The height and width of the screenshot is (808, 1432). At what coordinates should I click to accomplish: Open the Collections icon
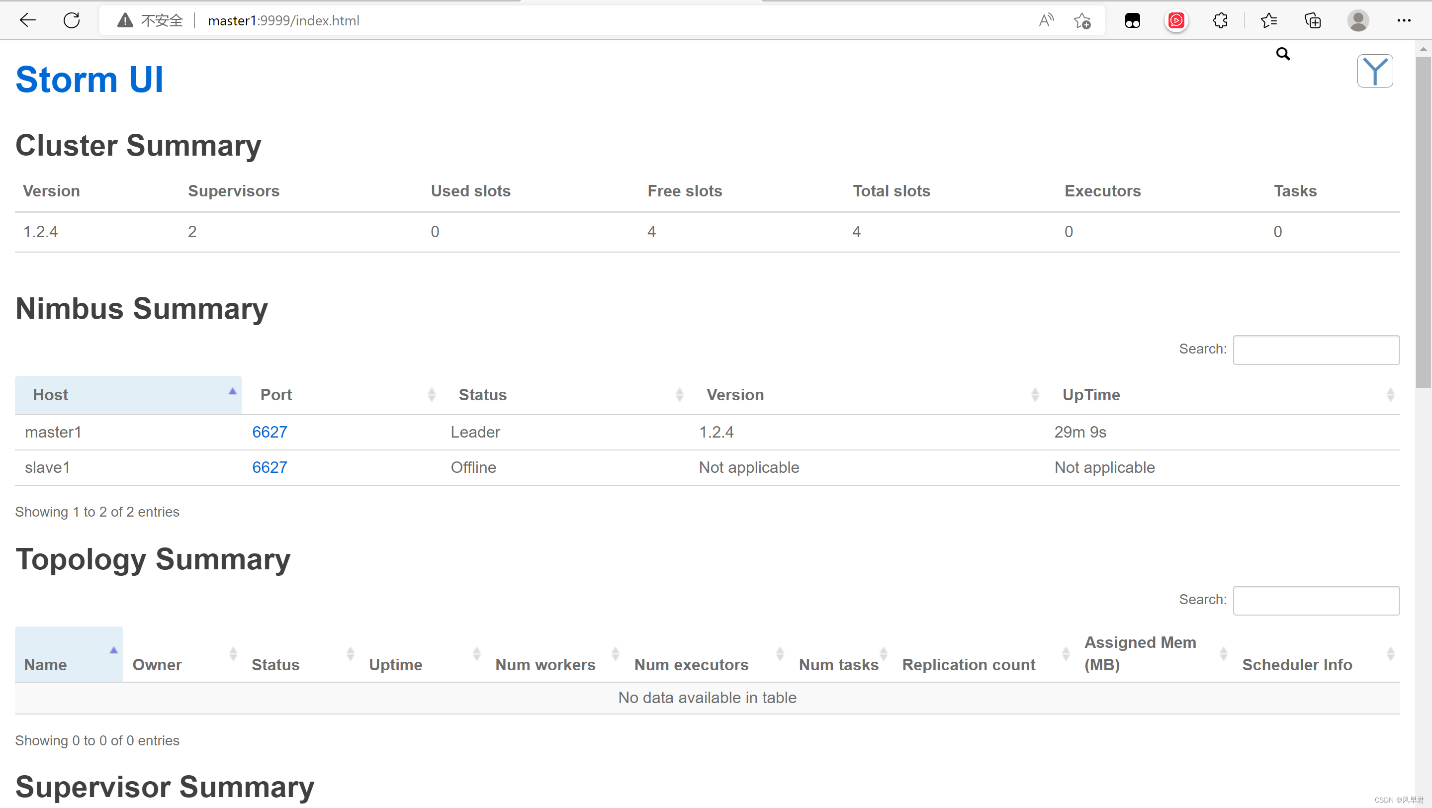tap(1313, 20)
